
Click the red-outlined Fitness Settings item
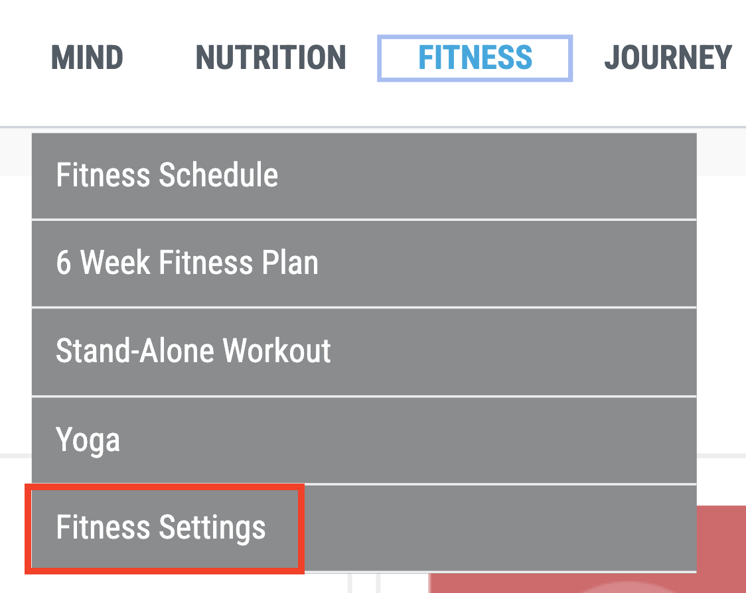[x=162, y=528]
